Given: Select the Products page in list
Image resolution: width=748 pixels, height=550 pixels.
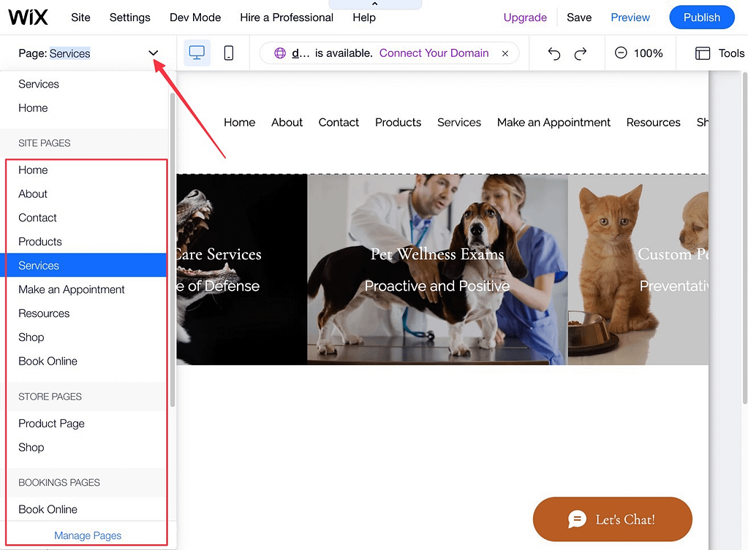Looking at the screenshot, I should pos(86,242).
